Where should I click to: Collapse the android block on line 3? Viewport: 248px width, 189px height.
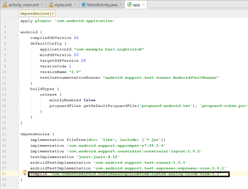pyautogui.click(x=18, y=32)
